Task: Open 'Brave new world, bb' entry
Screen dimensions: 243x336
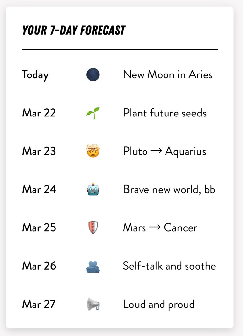Action: click(x=169, y=189)
